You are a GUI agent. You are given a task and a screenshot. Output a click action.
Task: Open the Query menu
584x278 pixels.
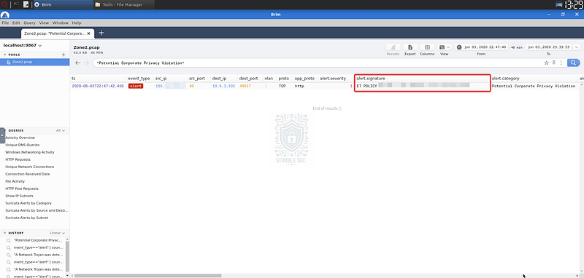(29, 23)
